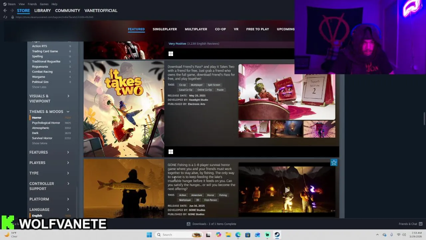Click Show More under Themes & Moods
Screen dimensions: 426x240
pyautogui.click(x=40, y=143)
